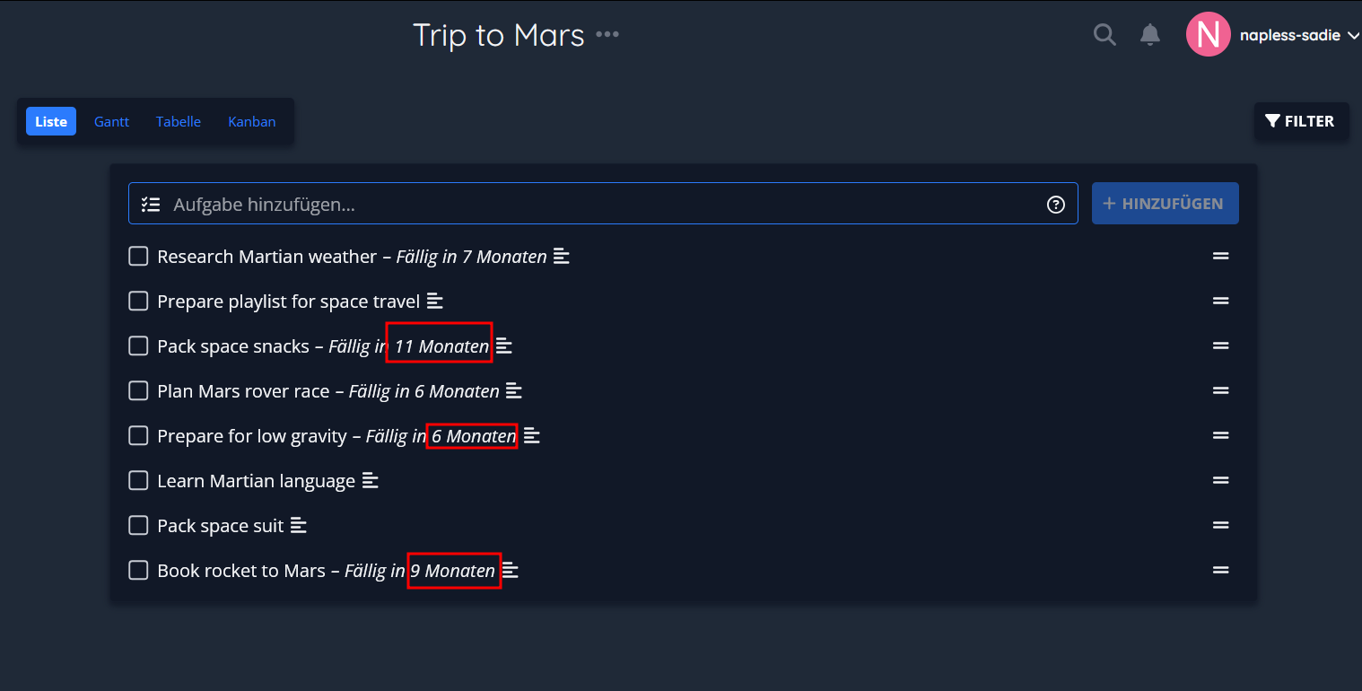The image size is (1362, 691).
Task: Focus the Aufgabe hinzufügen input field
Action: coord(603,205)
